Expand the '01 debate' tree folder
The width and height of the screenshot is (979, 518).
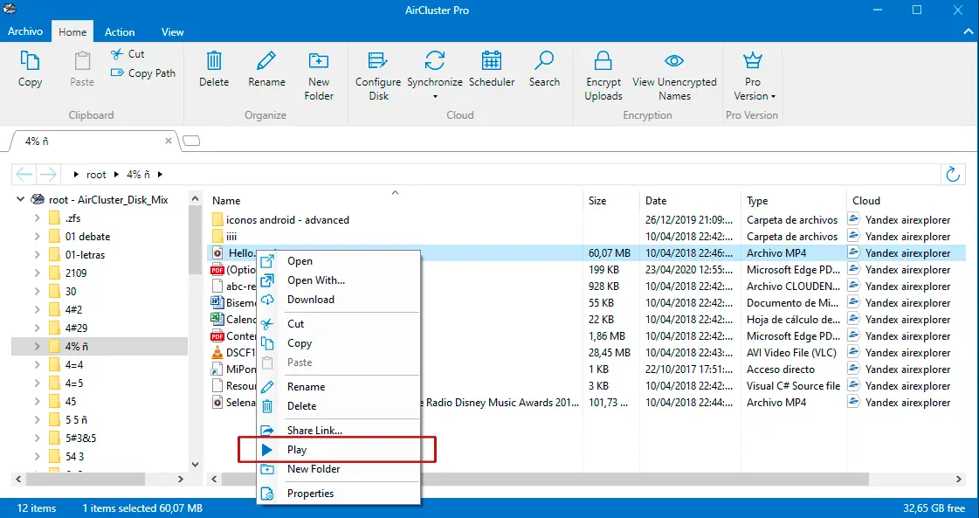pos(37,236)
